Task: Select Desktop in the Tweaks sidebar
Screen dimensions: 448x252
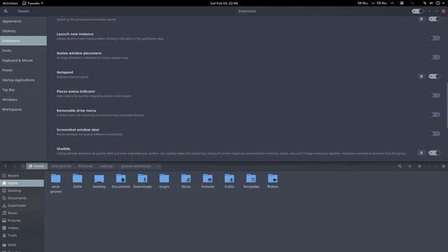Action: (x=23, y=31)
